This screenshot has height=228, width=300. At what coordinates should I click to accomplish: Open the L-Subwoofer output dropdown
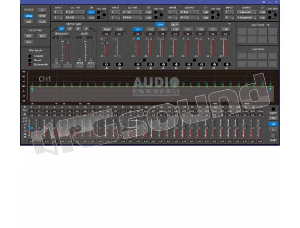click(247, 12)
